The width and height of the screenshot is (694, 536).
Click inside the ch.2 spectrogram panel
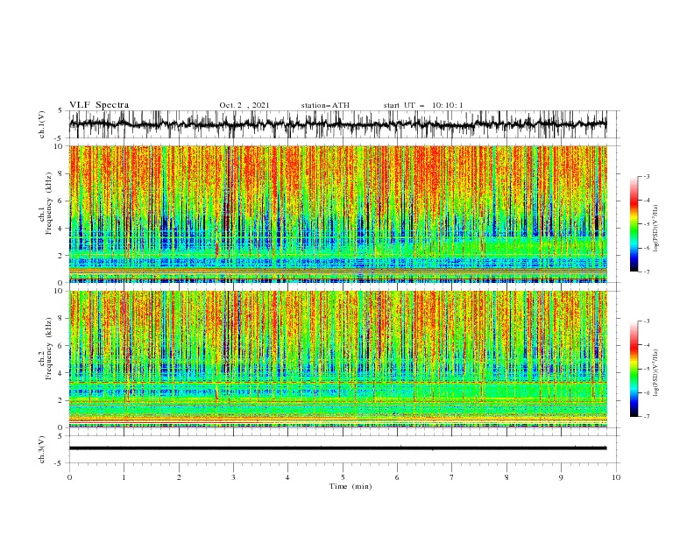click(x=337, y=359)
